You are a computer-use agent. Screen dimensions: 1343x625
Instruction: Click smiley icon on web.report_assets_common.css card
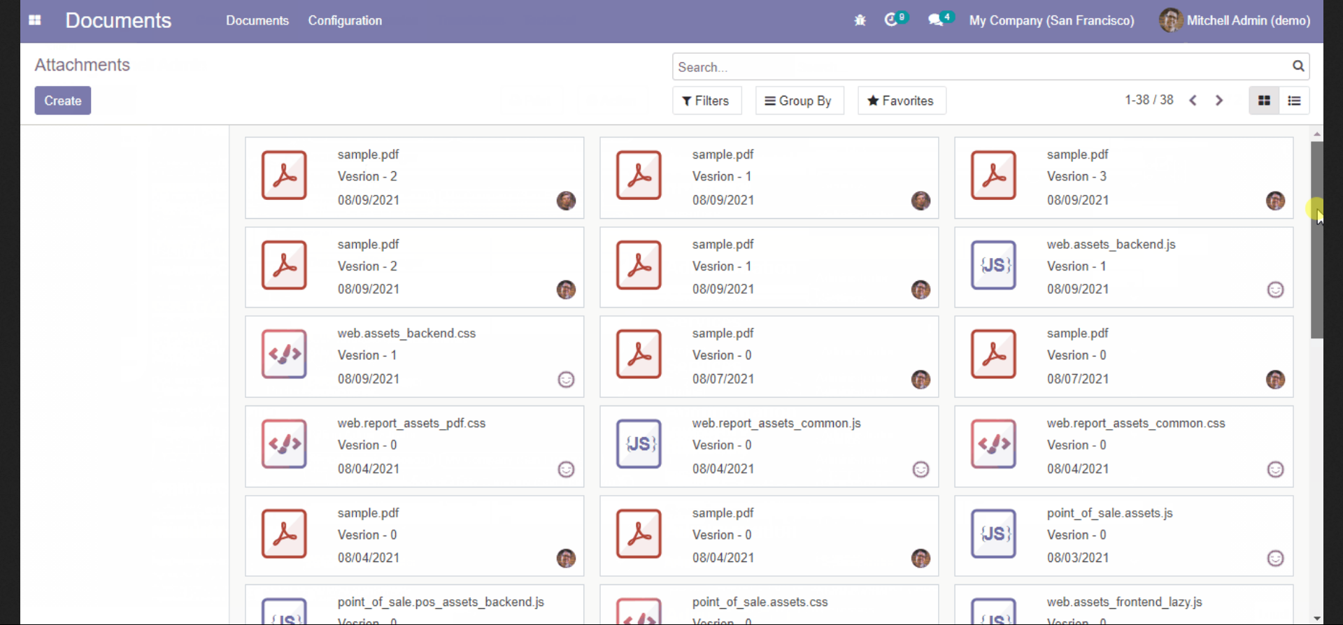coord(1275,469)
